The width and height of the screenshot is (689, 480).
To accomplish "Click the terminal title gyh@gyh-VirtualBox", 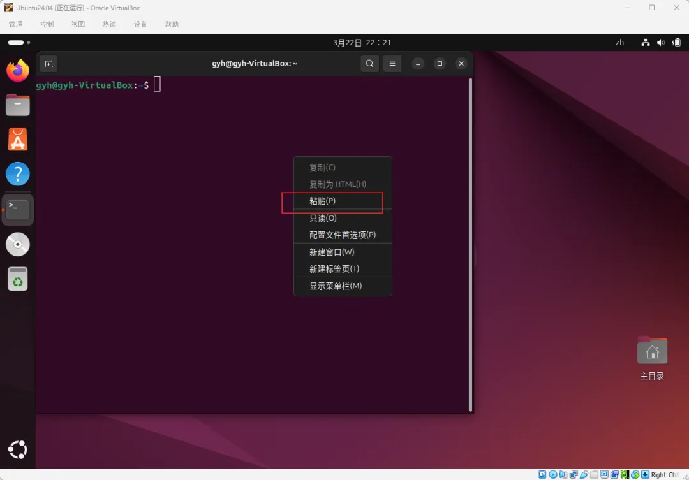I will [255, 64].
